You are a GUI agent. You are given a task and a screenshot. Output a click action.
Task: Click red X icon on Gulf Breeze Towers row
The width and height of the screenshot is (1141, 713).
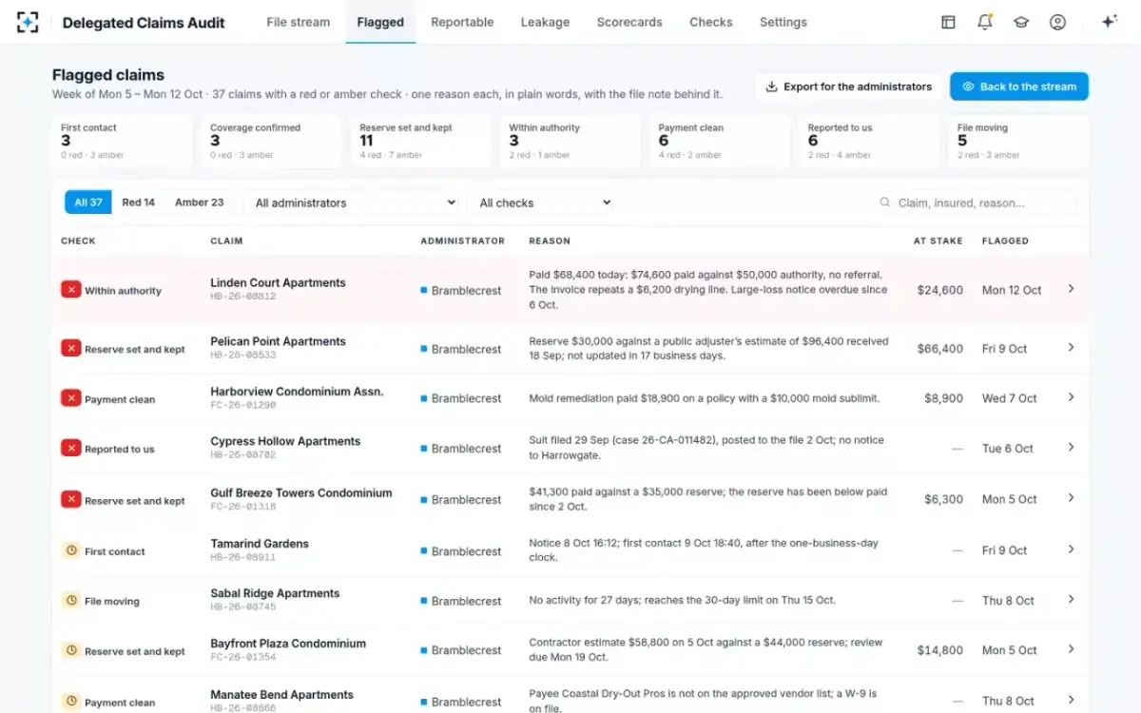[x=70, y=499]
